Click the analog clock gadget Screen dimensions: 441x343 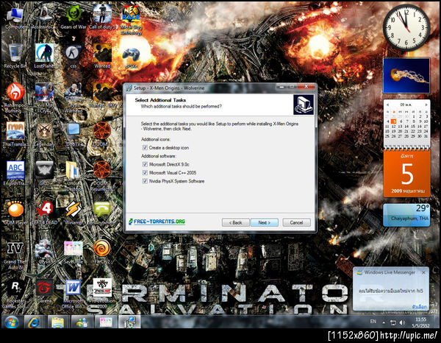pos(406,27)
